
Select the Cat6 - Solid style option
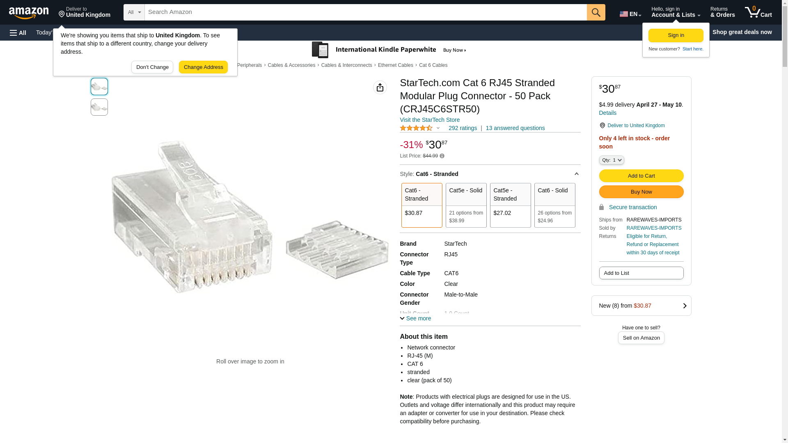554,205
